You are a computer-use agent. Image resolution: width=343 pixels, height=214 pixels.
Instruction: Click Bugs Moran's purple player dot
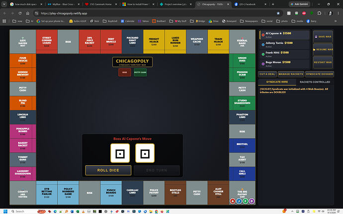point(263,64)
